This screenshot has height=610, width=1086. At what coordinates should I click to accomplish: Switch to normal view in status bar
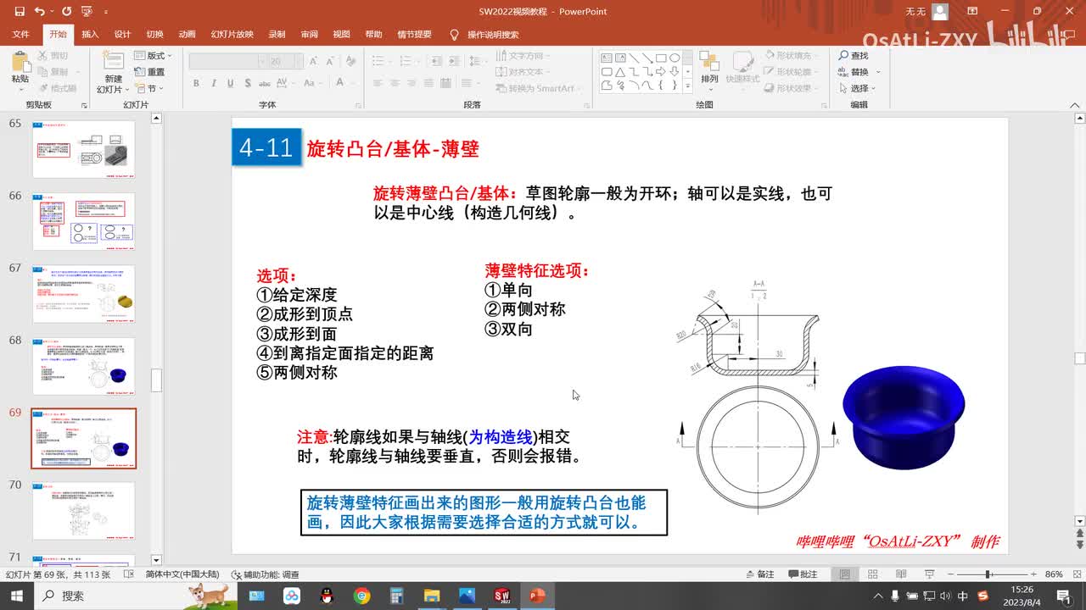coord(845,574)
